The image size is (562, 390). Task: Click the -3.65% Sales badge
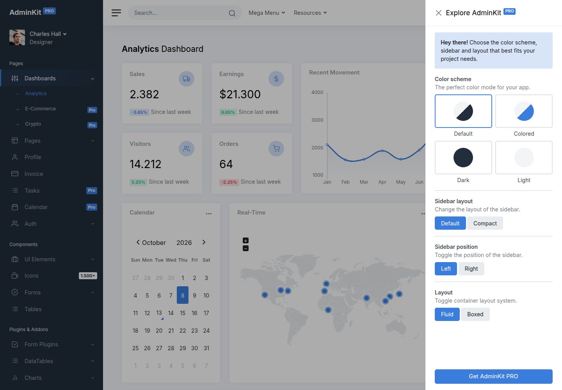139,112
